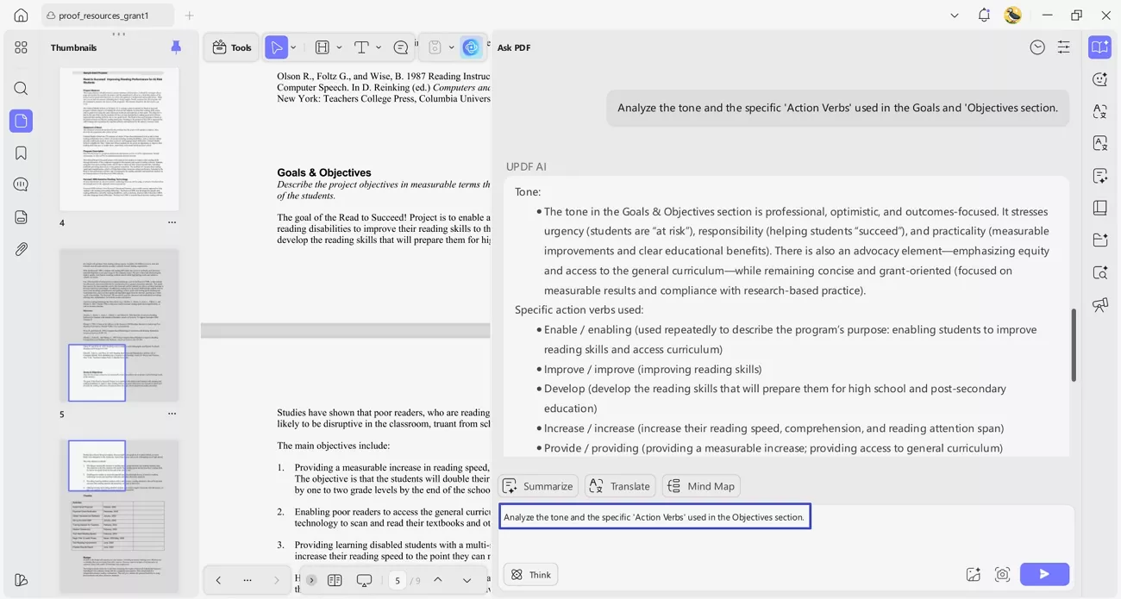Open page 5 thumbnail options ellipsis
The width and height of the screenshot is (1121, 599).
coord(172,414)
